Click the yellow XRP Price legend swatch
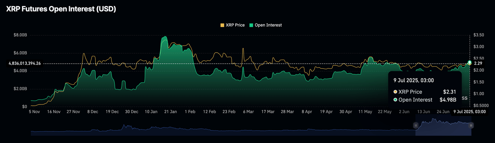The image size is (495, 143). point(222,25)
